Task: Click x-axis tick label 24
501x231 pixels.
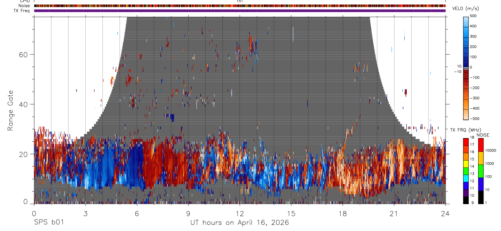Action: tap(446, 213)
